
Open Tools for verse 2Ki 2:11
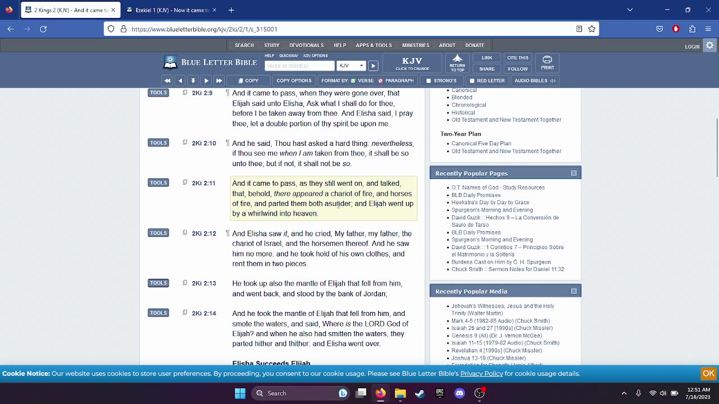point(158,182)
